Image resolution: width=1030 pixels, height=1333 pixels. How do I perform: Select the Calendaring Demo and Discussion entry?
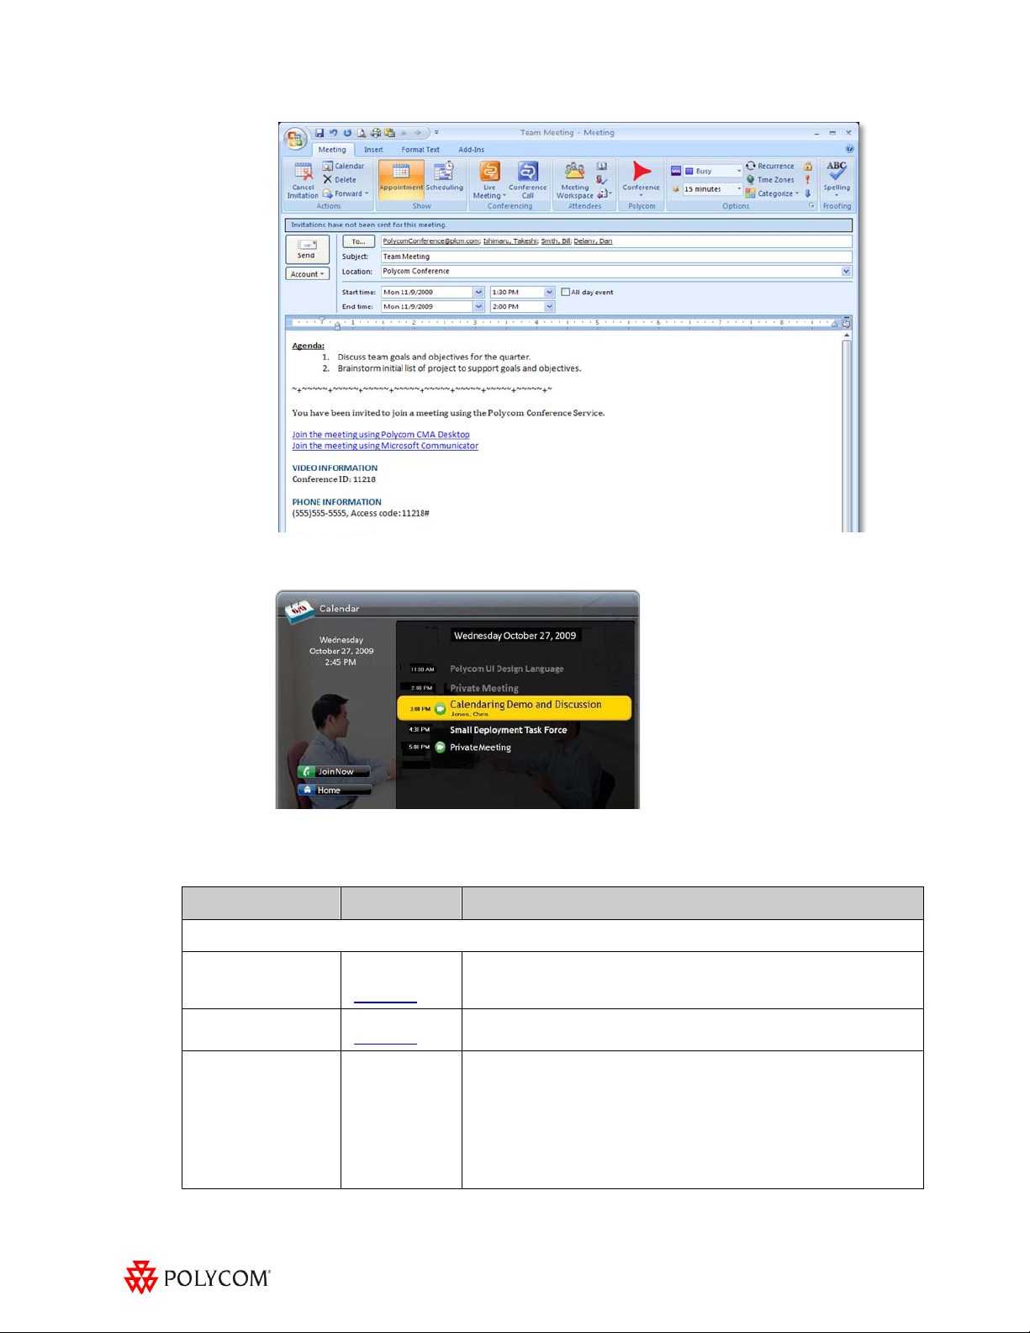[514, 708]
